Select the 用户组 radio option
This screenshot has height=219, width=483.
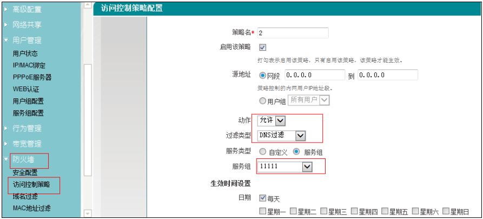click(264, 100)
